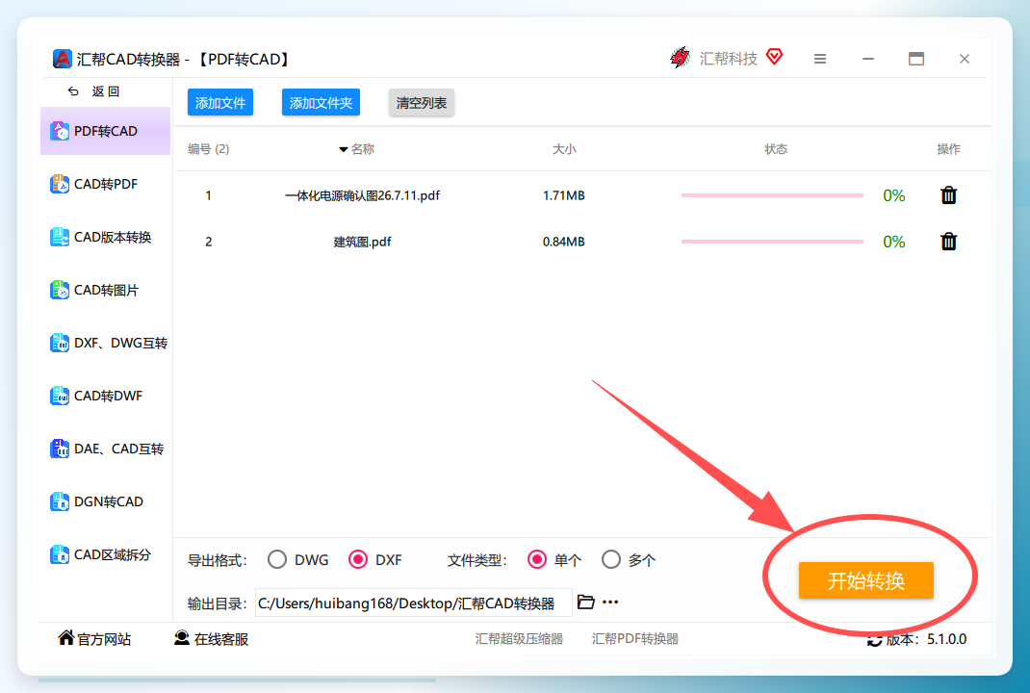Click the CAD版本转换 sidebar icon

pyautogui.click(x=60, y=237)
